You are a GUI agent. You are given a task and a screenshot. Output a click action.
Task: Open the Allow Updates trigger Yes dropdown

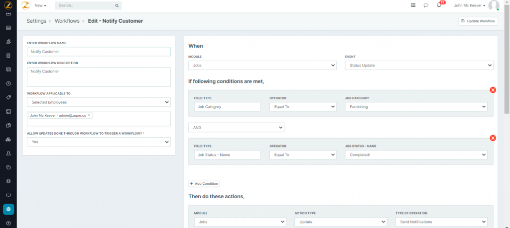pyautogui.click(x=99, y=142)
